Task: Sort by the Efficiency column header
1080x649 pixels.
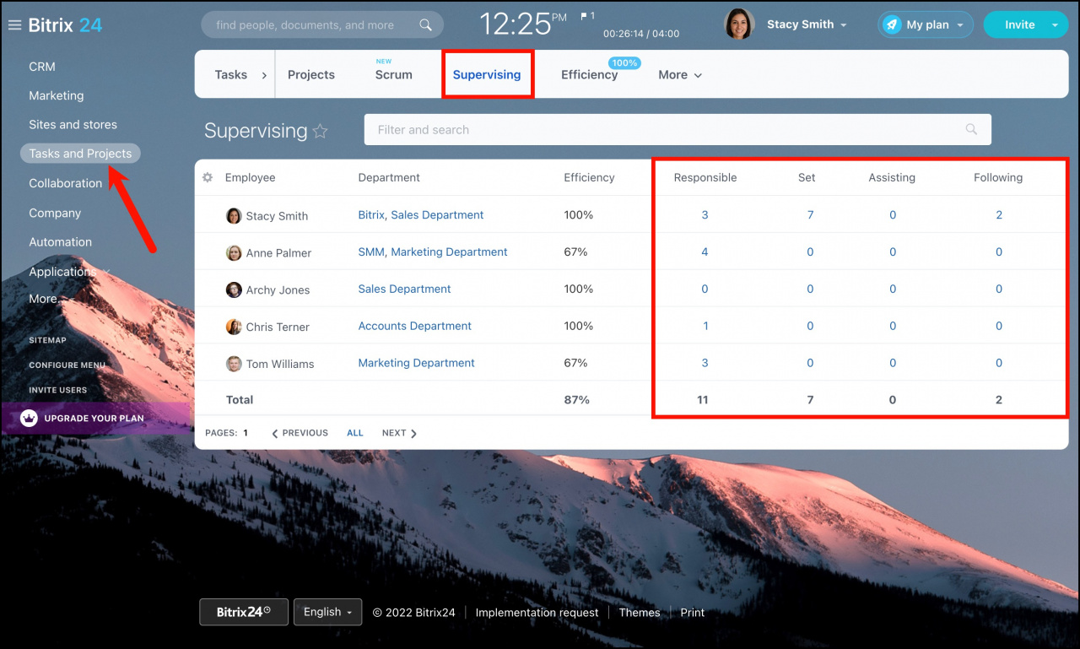Action: [x=589, y=178]
